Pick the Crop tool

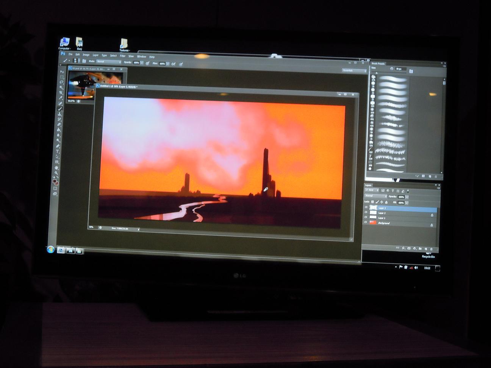[x=61, y=93]
